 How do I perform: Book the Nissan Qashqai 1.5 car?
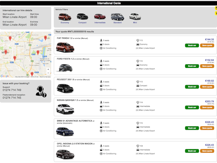[x=192, y=107]
